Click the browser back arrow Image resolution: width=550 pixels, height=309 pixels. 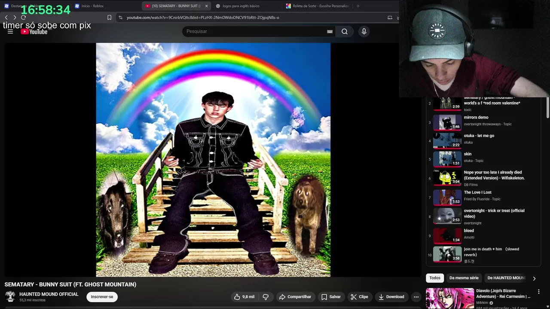(6, 18)
